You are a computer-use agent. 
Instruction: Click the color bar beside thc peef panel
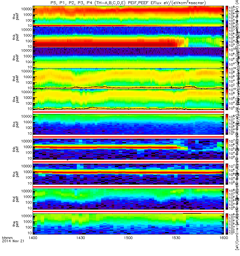click(227, 58)
